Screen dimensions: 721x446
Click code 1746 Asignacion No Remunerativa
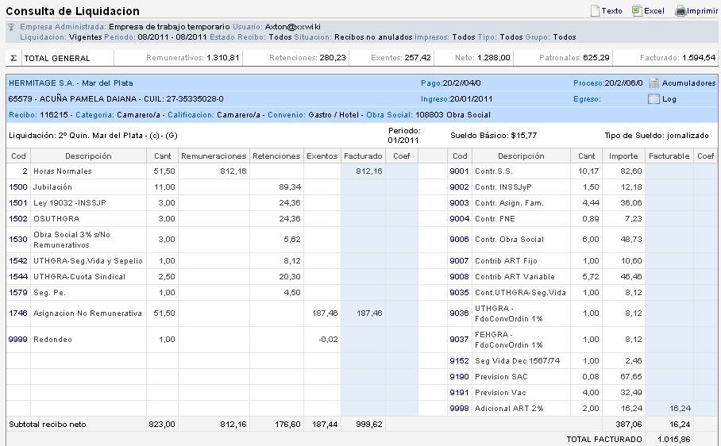pos(17,313)
